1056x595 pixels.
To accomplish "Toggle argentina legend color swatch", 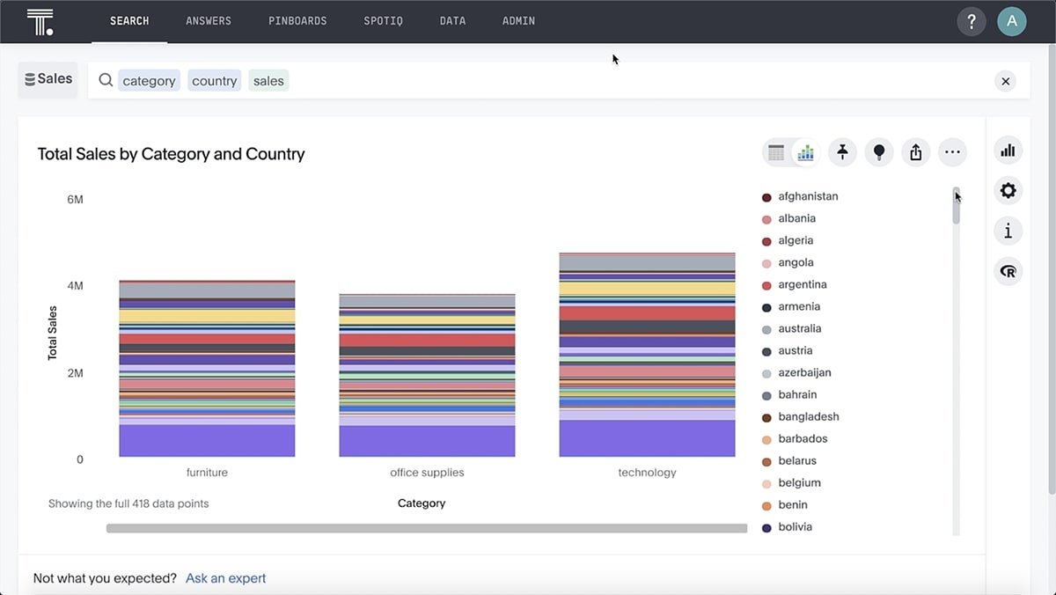I will 766,285.
